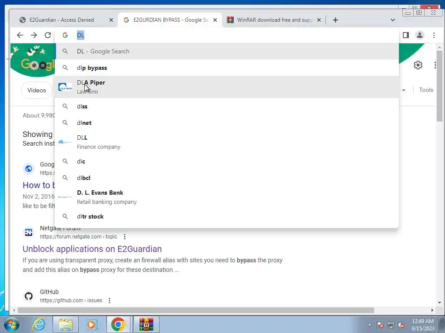Close the WinRAR download tab
Screen dimensions: 445x333
[x=319, y=20]
